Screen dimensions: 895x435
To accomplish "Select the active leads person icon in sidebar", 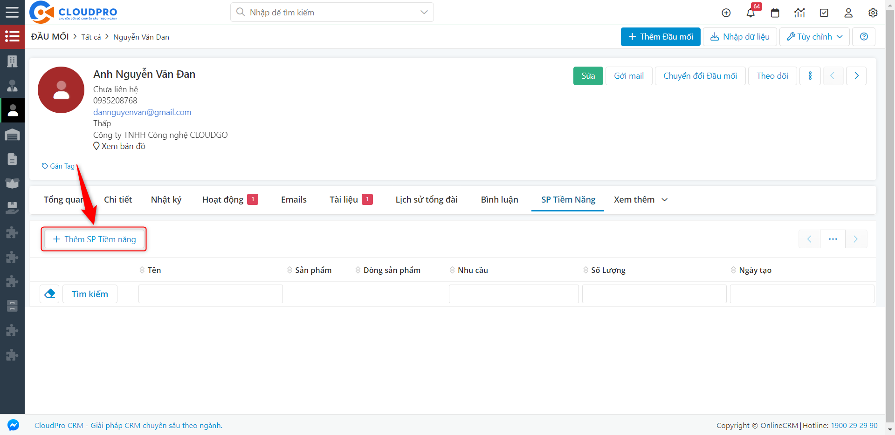I will coord(12,110).
